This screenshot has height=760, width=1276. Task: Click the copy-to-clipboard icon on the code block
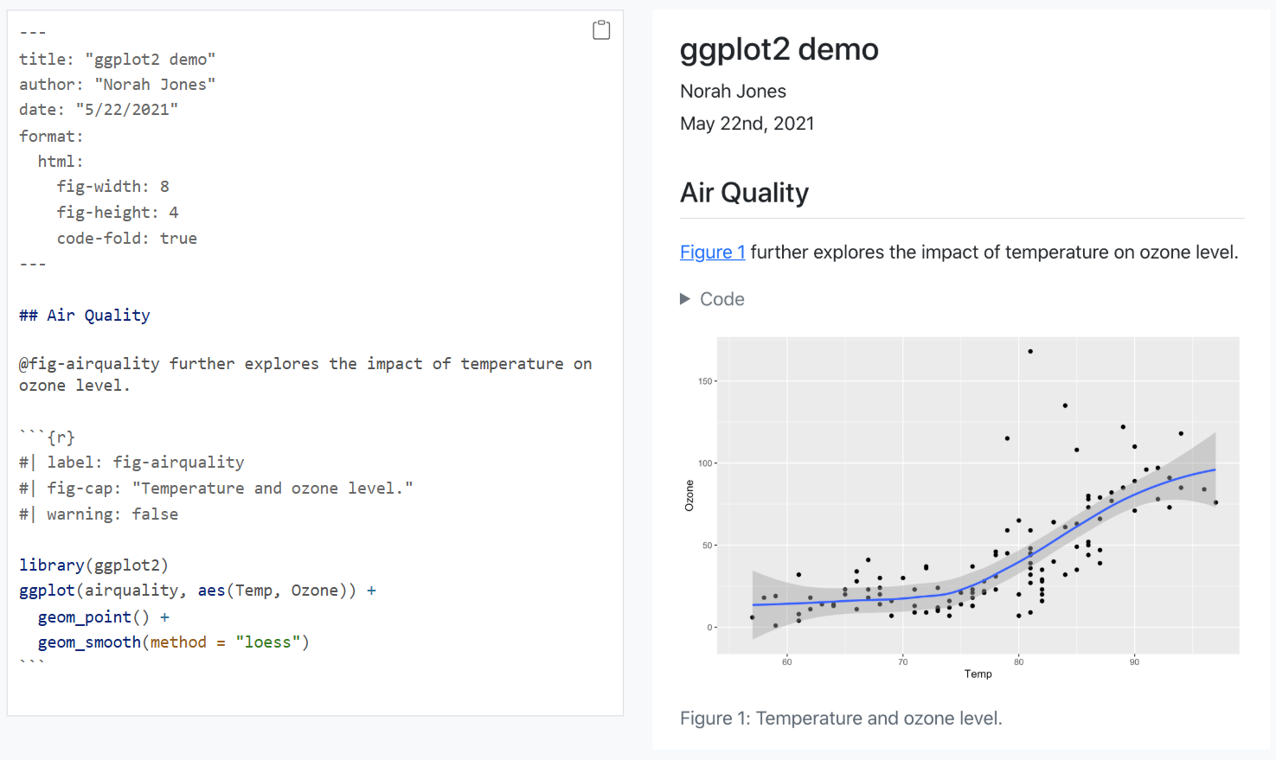click(x=601, y=30)
